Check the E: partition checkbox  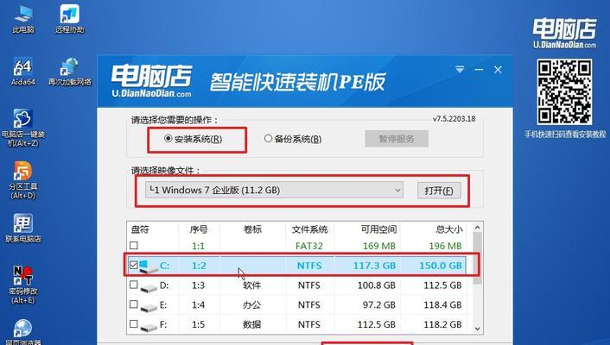pos(134,304)
